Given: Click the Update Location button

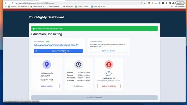Looking at the screenshot, I should [x=47, y=86].
